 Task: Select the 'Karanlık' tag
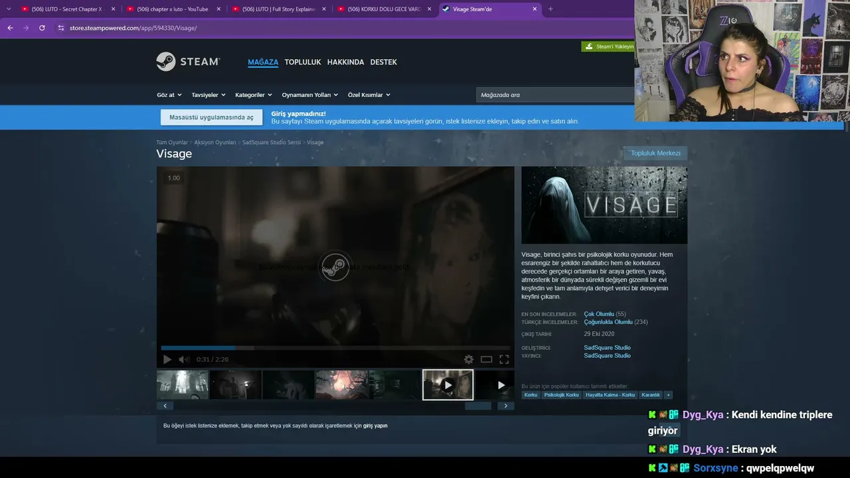pos(651,395)
